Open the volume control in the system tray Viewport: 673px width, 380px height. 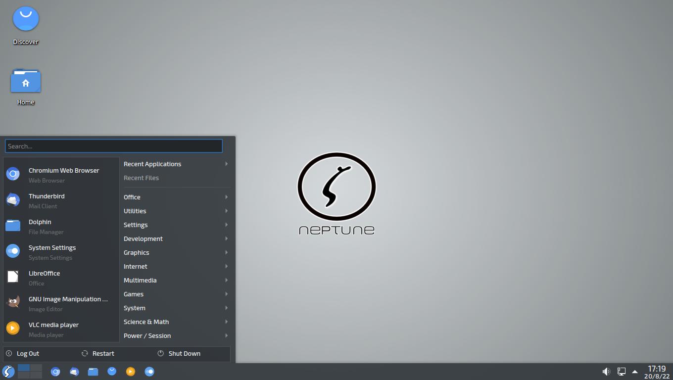click(x=606, y=371)
